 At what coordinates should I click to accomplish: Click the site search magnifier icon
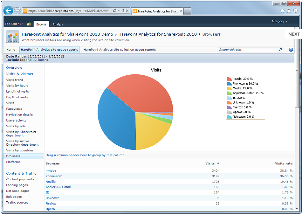pos(280,50)
